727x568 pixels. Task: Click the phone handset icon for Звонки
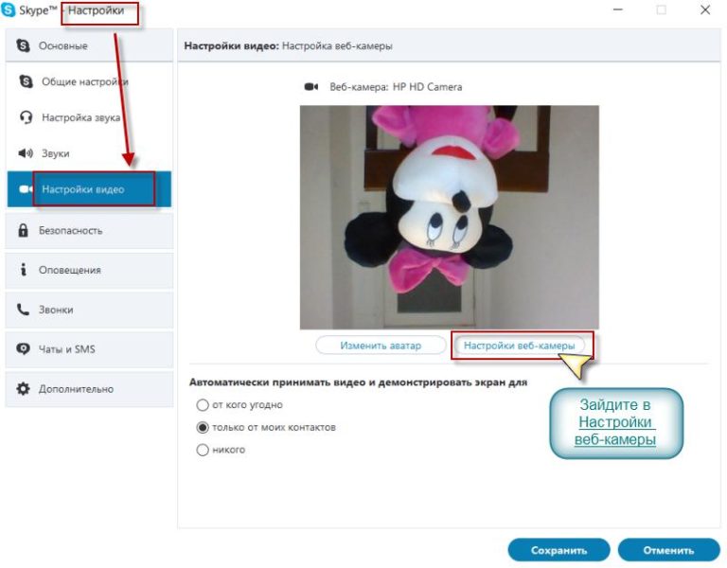tap(23, 310)
